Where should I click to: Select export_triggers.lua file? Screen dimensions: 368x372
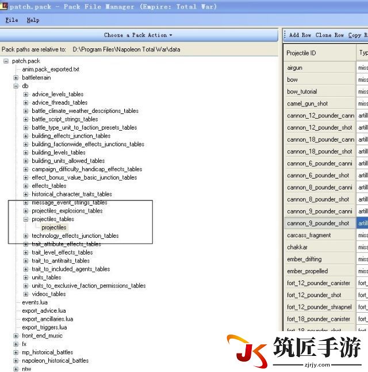pyautogui.click(x=44, y=328)
